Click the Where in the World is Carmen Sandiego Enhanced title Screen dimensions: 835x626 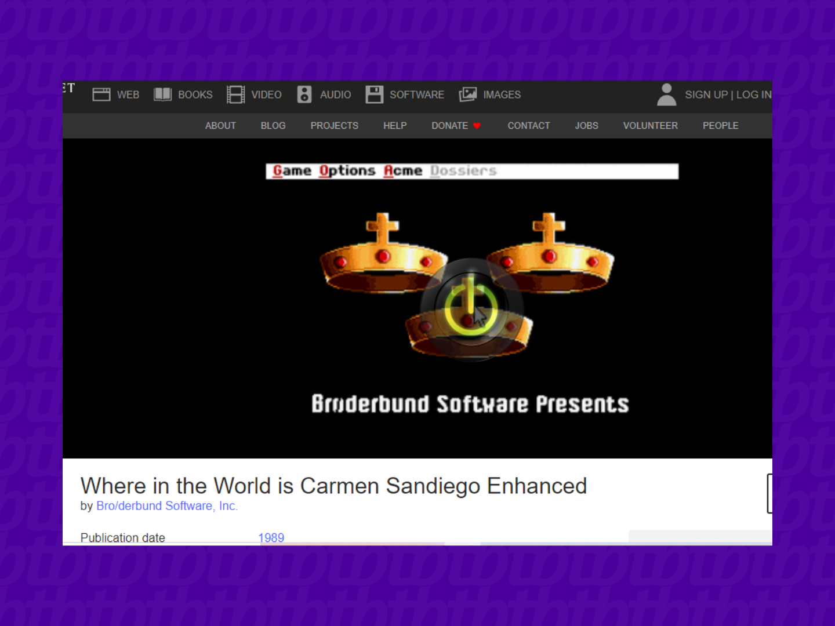click(334, 486)
